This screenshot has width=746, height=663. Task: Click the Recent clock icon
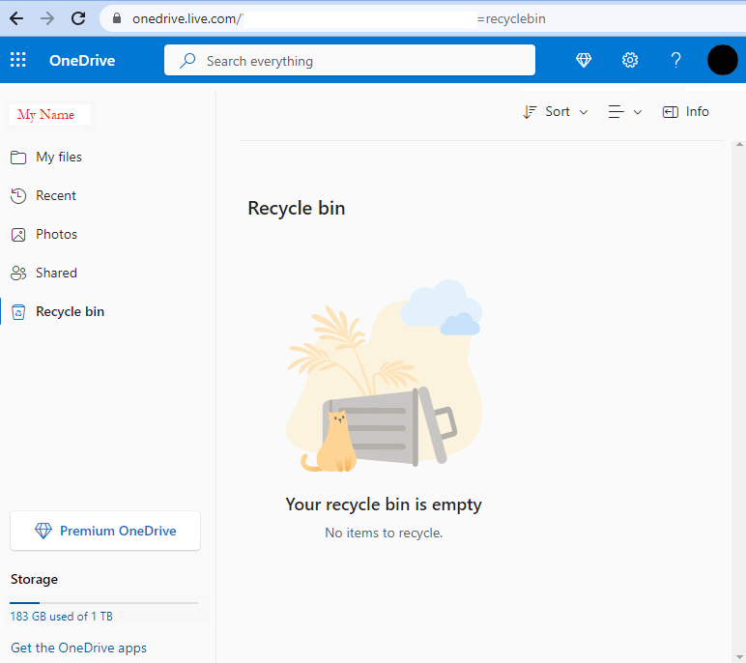click(18, 196)
